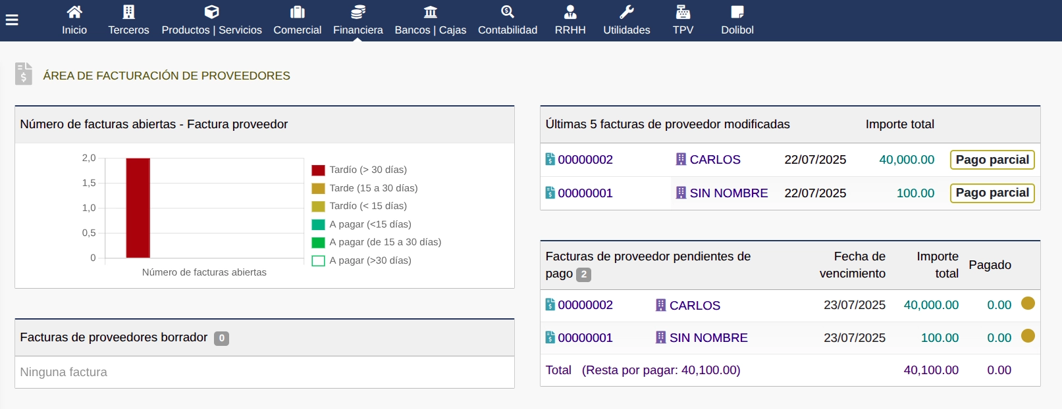Open supplier SIN NOMBRE in pending payments

click(708, 338)
